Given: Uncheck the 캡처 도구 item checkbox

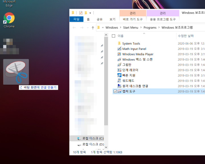Looking at the screenshot, I should (x=115, y=91).
